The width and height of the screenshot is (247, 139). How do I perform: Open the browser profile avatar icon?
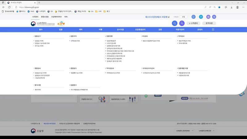(x=237, y=7)
